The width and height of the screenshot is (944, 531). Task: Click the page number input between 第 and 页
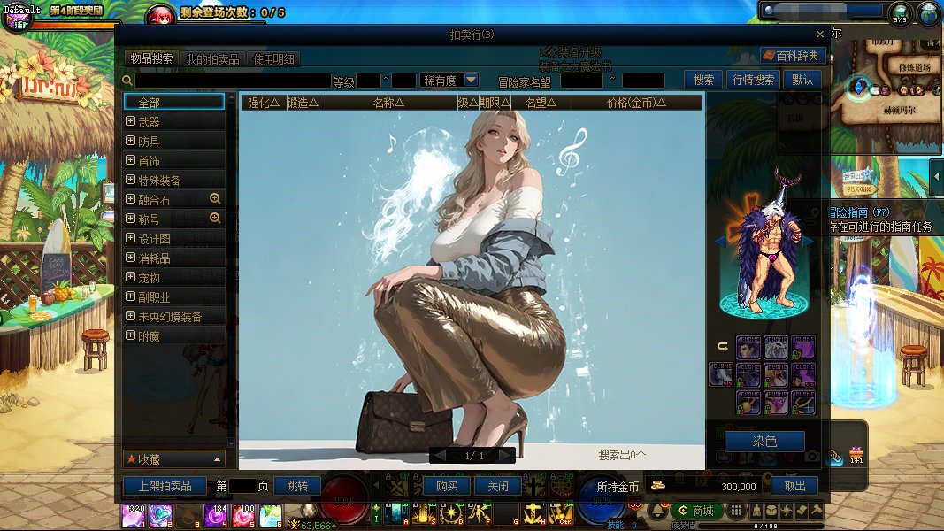pos(242,485)
